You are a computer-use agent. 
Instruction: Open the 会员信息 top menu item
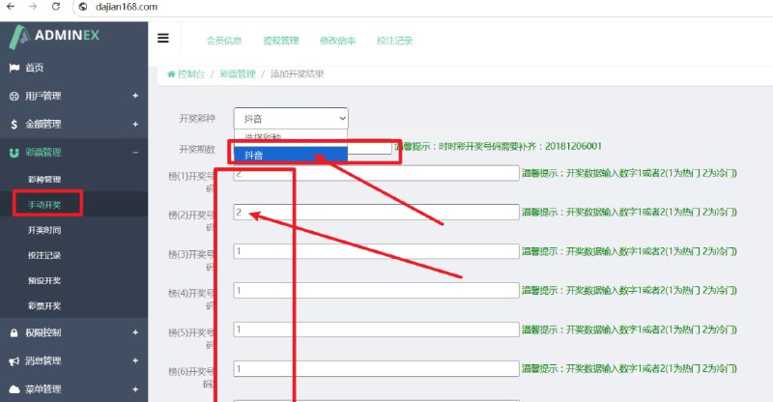tap(224, 41)
